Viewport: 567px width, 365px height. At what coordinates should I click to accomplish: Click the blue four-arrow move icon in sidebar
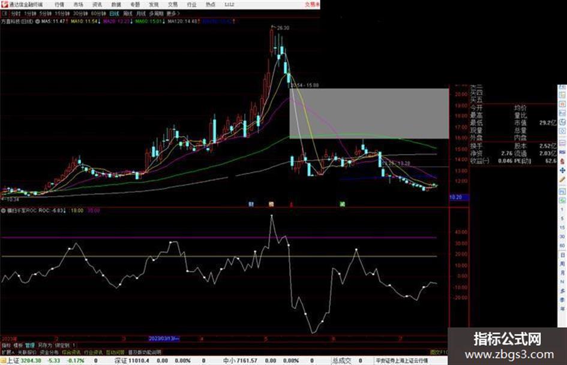point(562,170)
